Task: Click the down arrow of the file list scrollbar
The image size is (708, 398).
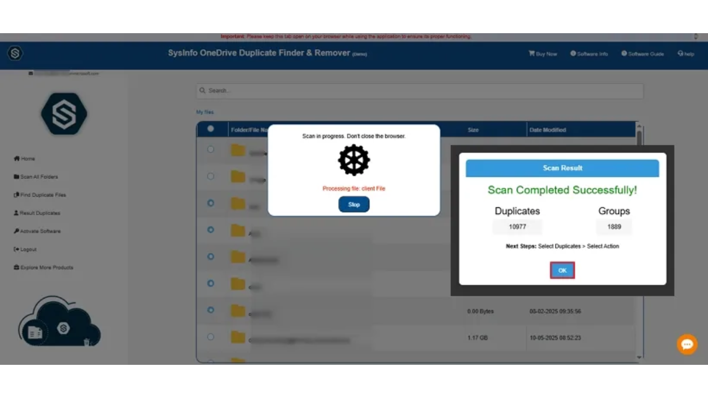Action: (639, 358)
